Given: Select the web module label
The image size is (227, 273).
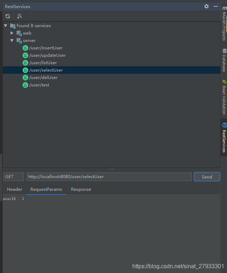Looking at the screenshot, I should [x=27, y=33].
